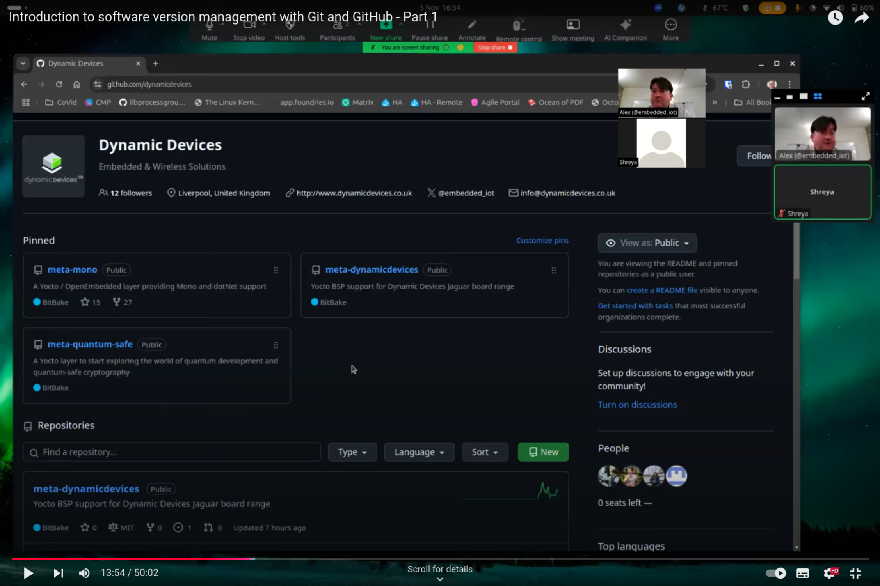
Task: Open the 12 followers link
Action: tap(125, 193)
